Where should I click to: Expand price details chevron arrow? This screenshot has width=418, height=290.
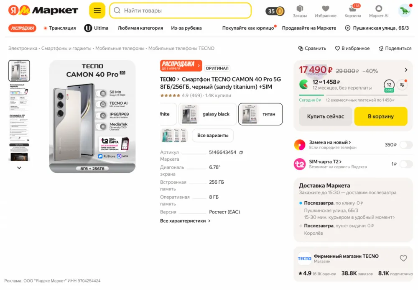(x=406, y=70)
